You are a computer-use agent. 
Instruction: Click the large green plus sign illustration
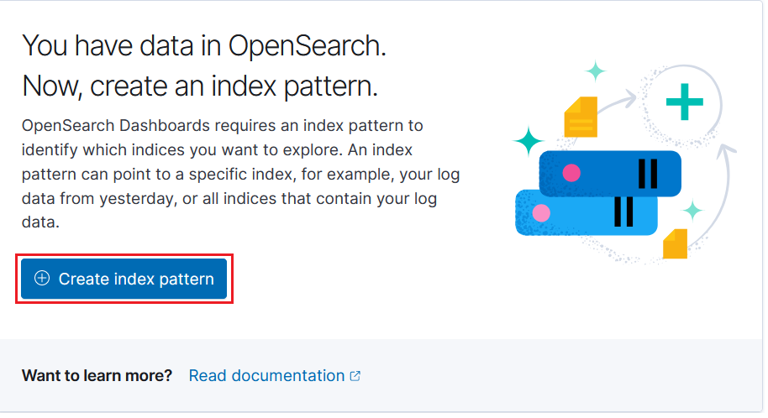[684, 104]
